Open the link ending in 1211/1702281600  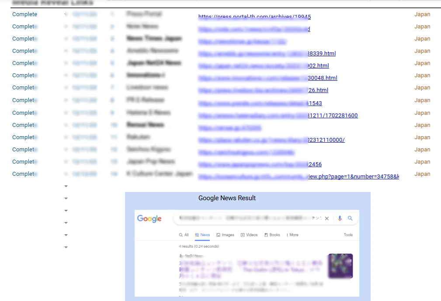click(x=278, y=116)
